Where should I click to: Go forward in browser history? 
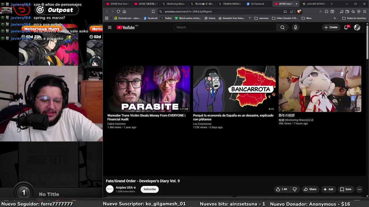point(113,11)
